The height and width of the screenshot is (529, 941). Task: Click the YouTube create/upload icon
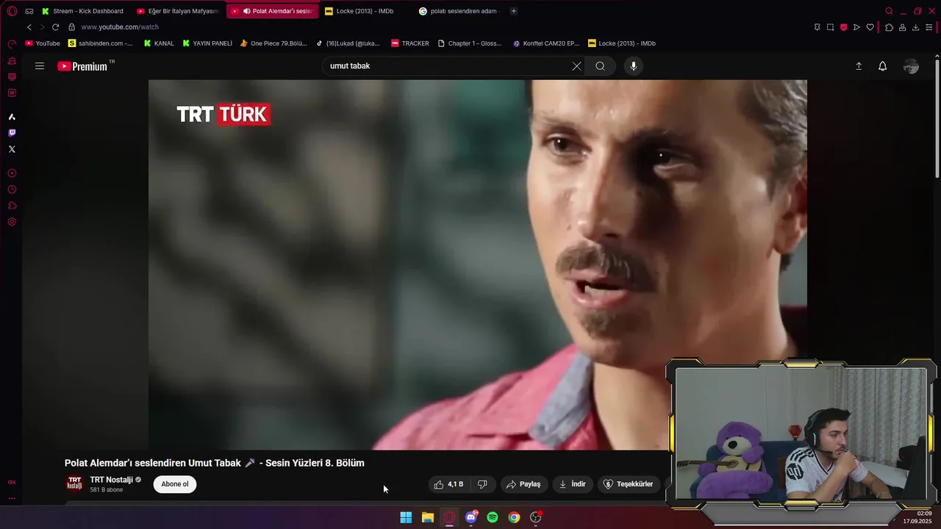click(859, 66)
